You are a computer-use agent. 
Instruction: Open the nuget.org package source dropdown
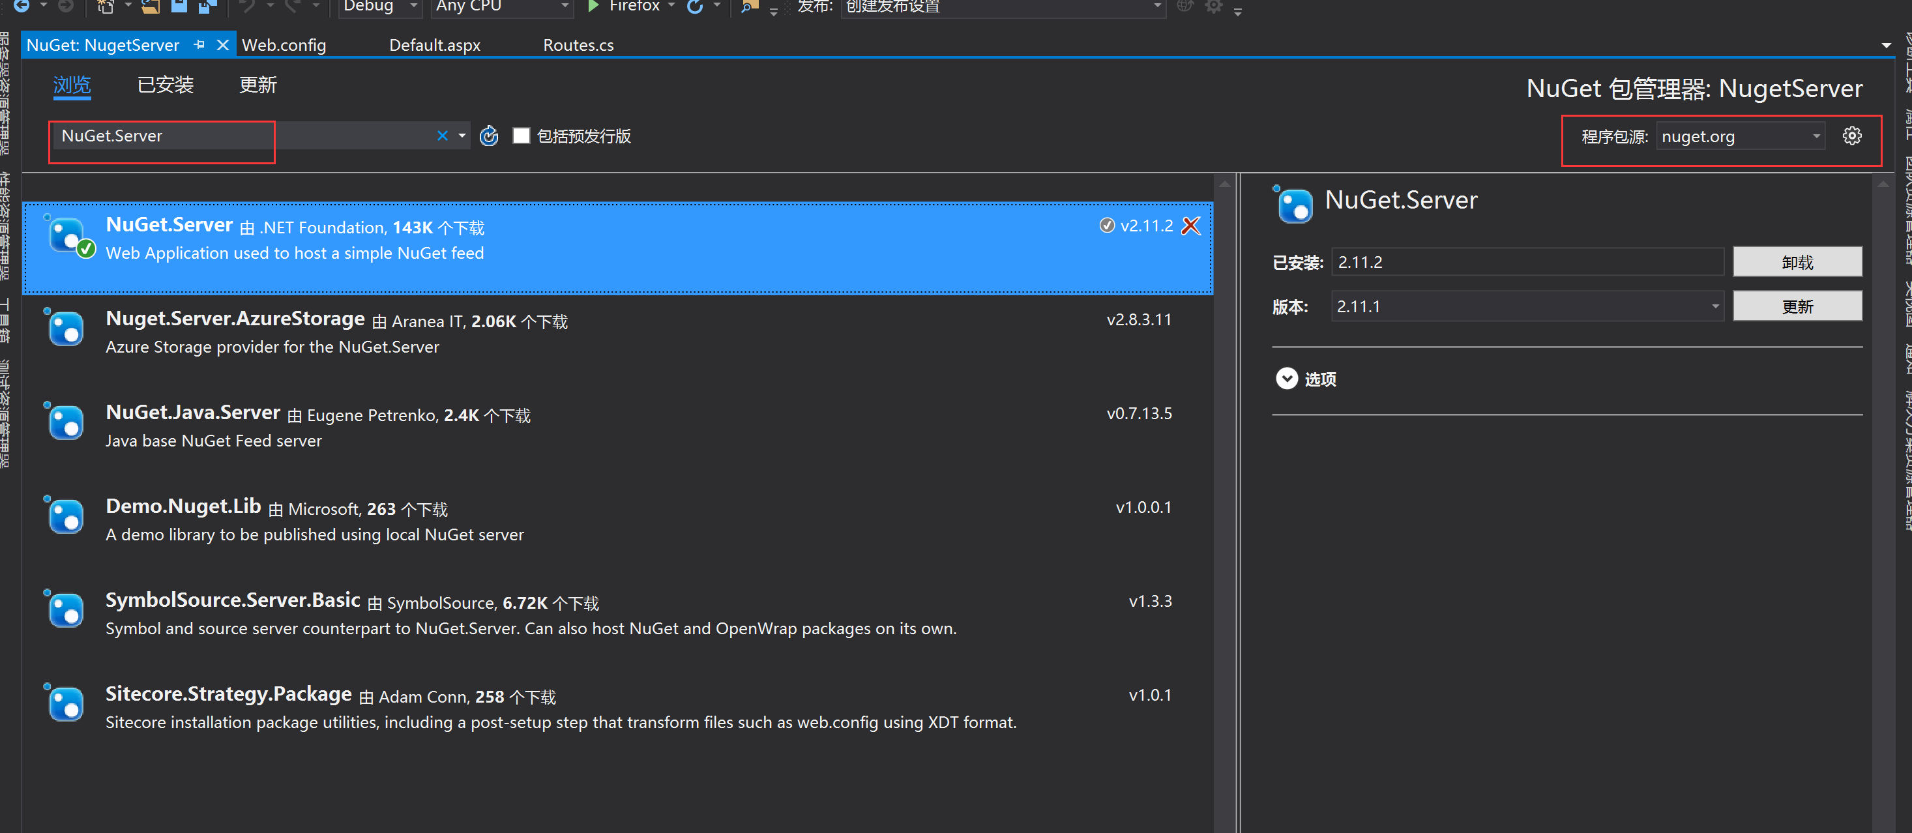coord(1740,136)
